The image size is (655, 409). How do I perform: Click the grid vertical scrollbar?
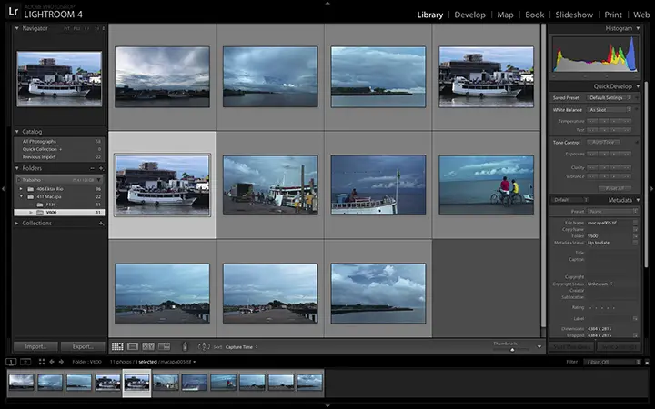point(543,175)
